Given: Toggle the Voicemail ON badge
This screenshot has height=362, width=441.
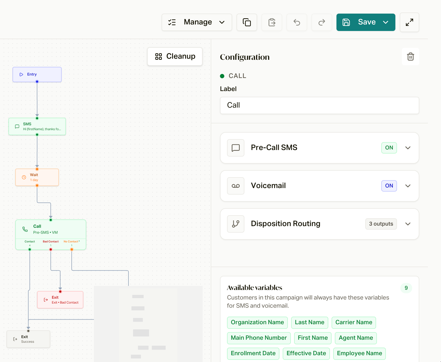Looking at the screenshot, I should [389, 186].
